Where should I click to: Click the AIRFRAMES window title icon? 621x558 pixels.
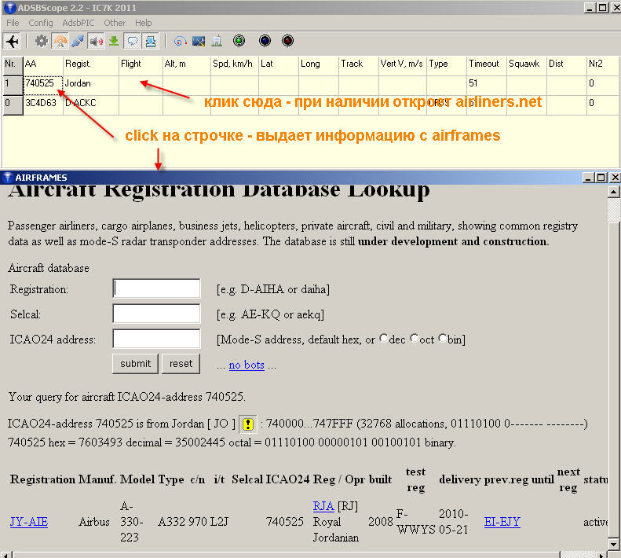point(7,178)
